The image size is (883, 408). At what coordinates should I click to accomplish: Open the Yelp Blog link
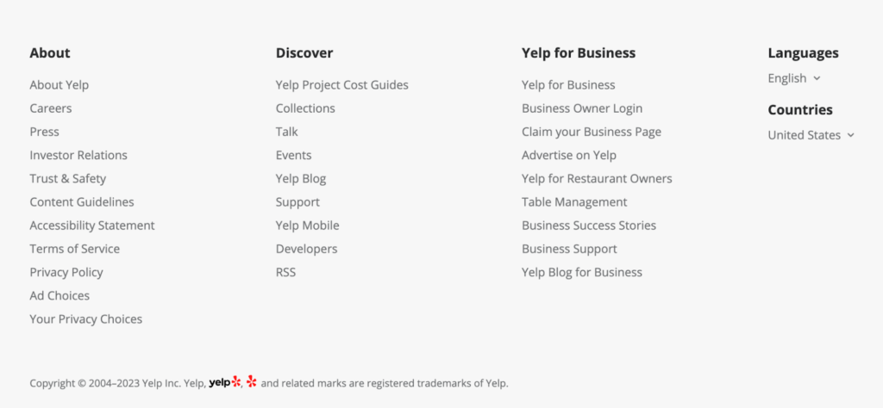point(301,179)
